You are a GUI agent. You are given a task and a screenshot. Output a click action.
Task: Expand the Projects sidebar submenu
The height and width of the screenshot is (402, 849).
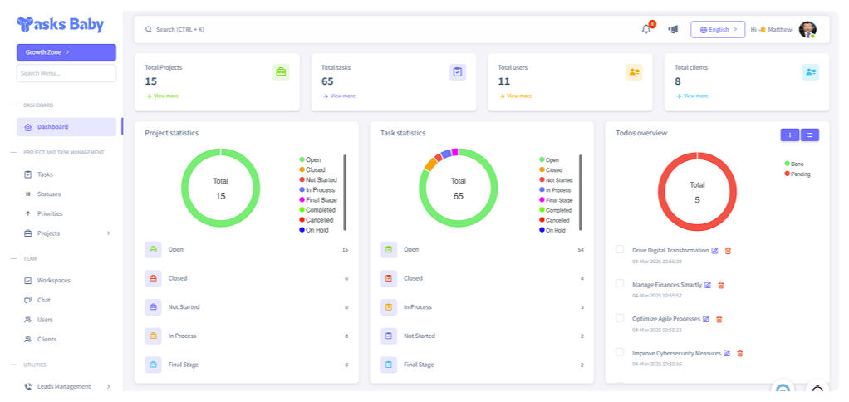(x=108, y=233)
